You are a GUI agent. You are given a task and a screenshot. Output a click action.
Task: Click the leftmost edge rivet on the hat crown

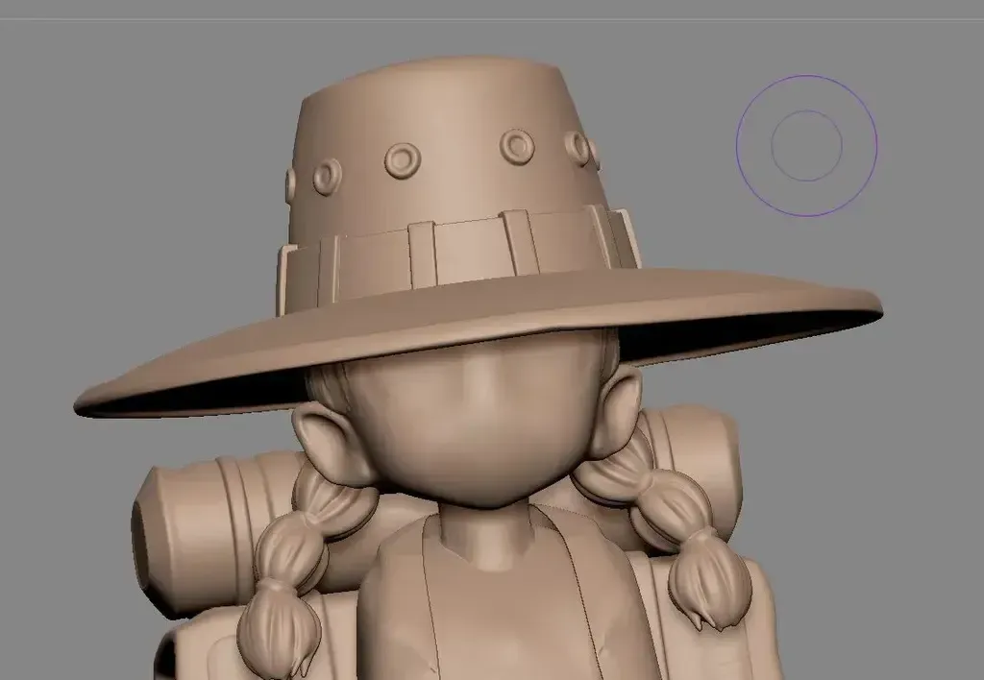point(291,182)
